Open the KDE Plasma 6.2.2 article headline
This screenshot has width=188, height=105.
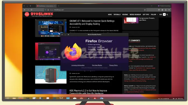coord(88,92)
